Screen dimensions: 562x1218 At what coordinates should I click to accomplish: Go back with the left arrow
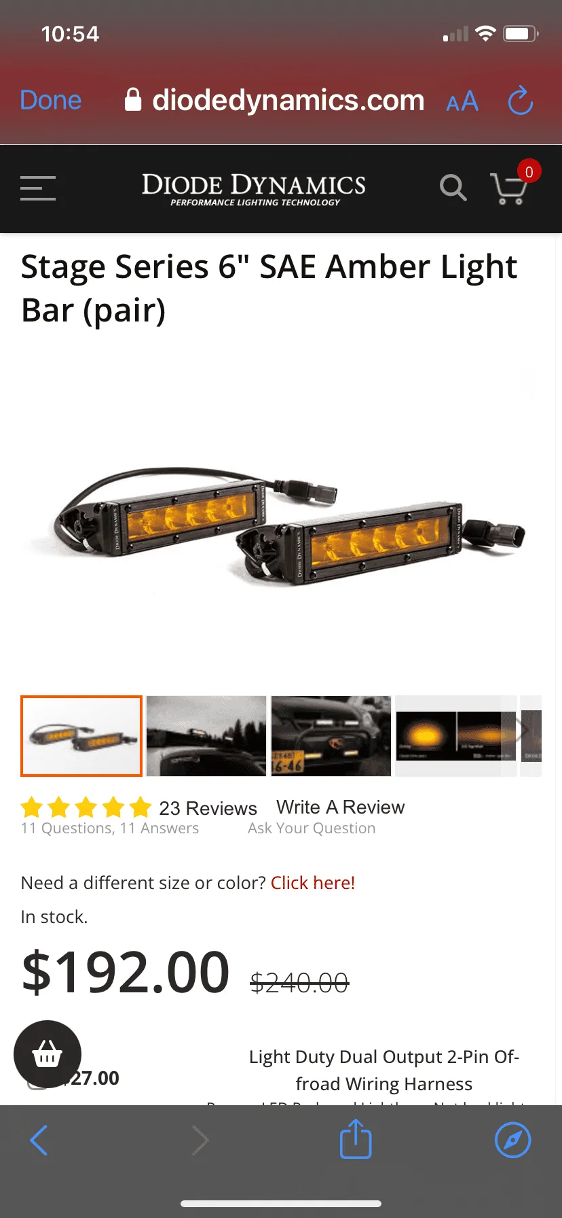39,1140
